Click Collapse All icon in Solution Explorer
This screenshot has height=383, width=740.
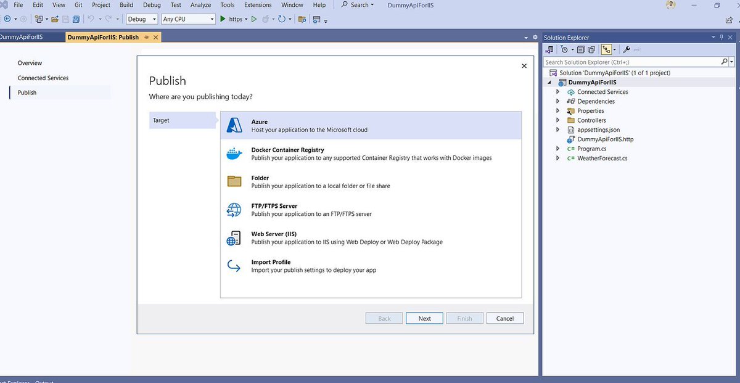click(x=581, y=50)
